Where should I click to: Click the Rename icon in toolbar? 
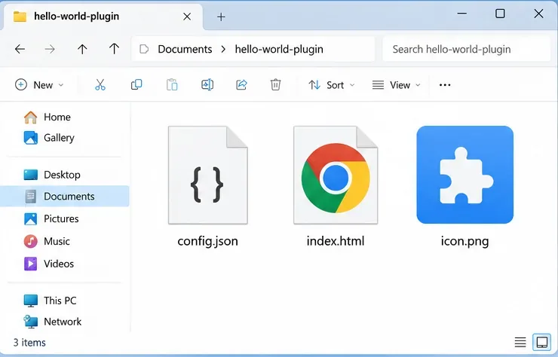(207, 84)
